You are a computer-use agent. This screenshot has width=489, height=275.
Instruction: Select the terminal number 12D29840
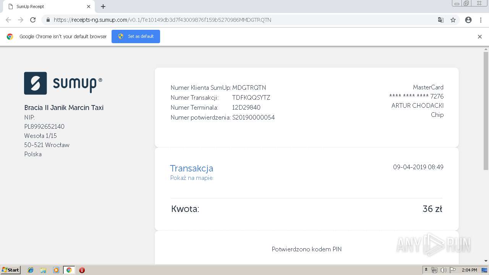click(x=246, y=107)
